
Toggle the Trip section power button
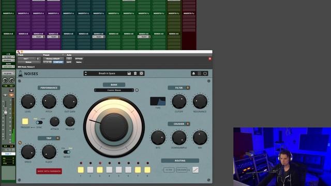coord(57,138)
